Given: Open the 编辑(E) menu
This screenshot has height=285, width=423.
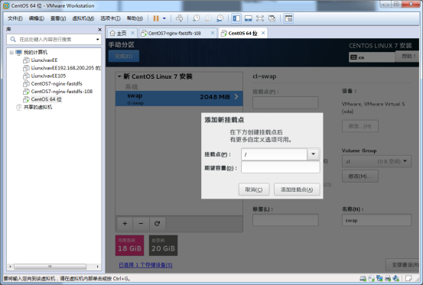Looking at the screenshot, I should tap(37, 18).
